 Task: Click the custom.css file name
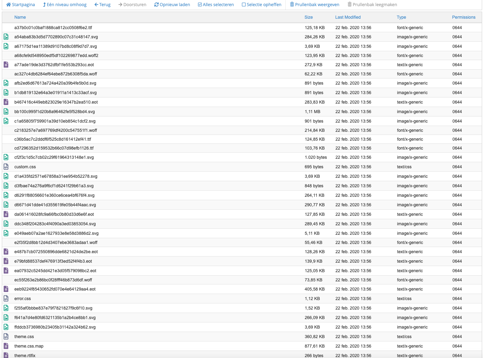(25, 167)
